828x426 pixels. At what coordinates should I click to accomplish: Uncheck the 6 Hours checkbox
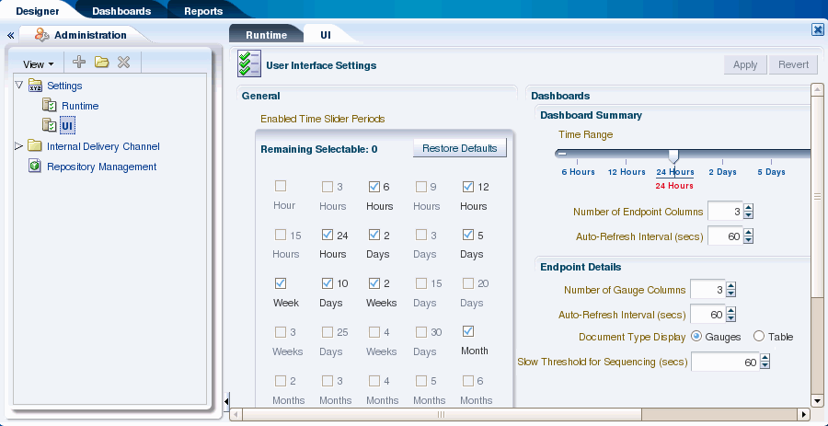(x=374, y=187)
